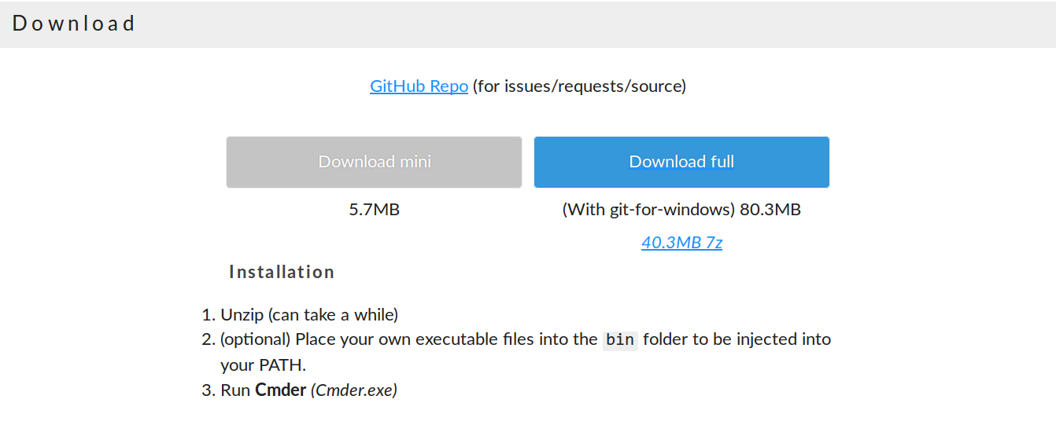1056x425 pixels.
Task: Click list number 2 in Installation
Action: click(x=208, y=340)
